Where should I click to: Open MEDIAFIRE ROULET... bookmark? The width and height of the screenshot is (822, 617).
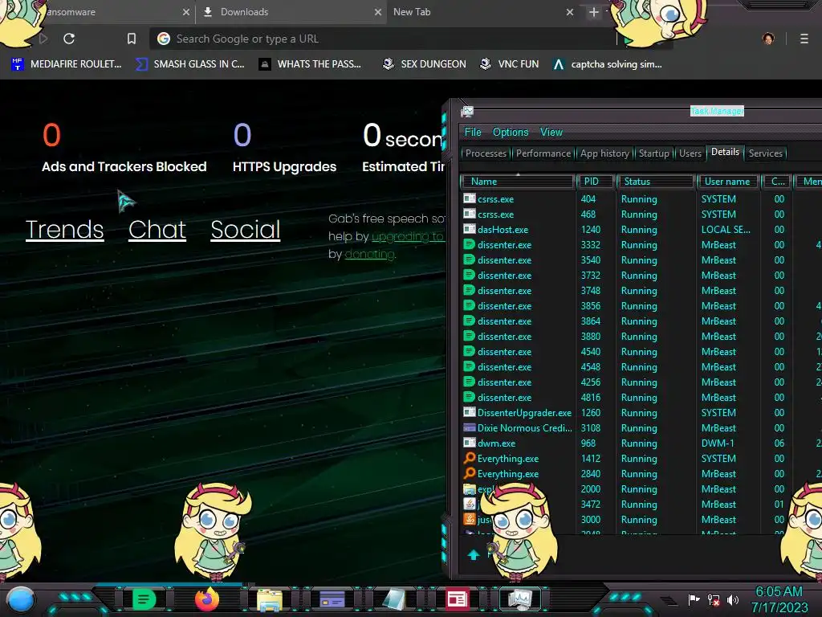[x=66, y=64]
